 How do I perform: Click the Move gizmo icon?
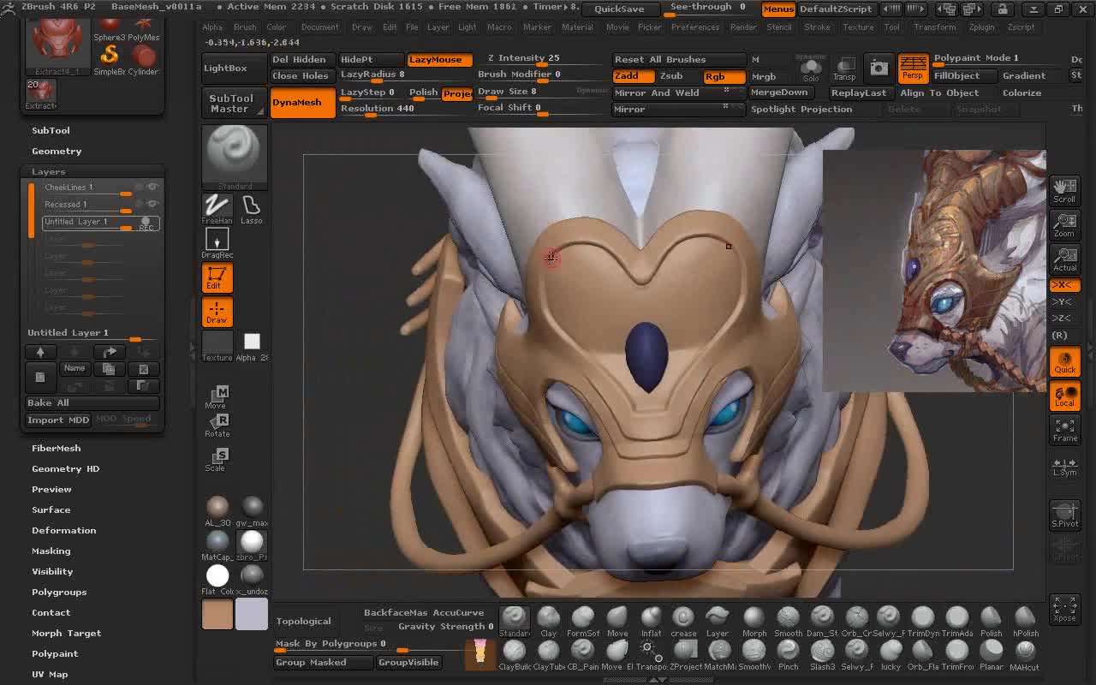217,397
